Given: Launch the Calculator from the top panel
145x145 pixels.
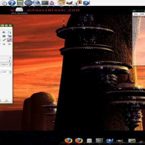Looking at the screenshot, I should (20, 3).
